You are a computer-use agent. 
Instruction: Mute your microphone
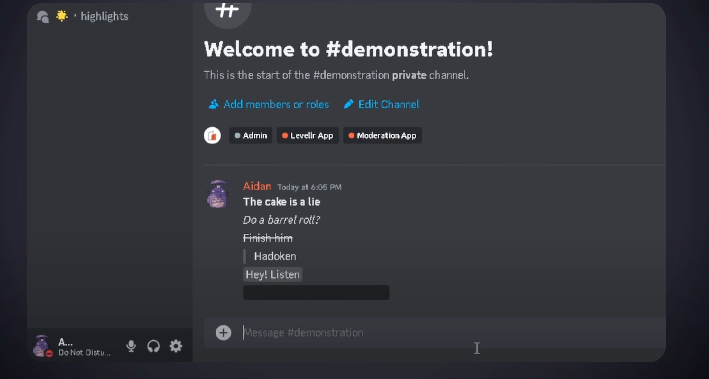point(131,346)
